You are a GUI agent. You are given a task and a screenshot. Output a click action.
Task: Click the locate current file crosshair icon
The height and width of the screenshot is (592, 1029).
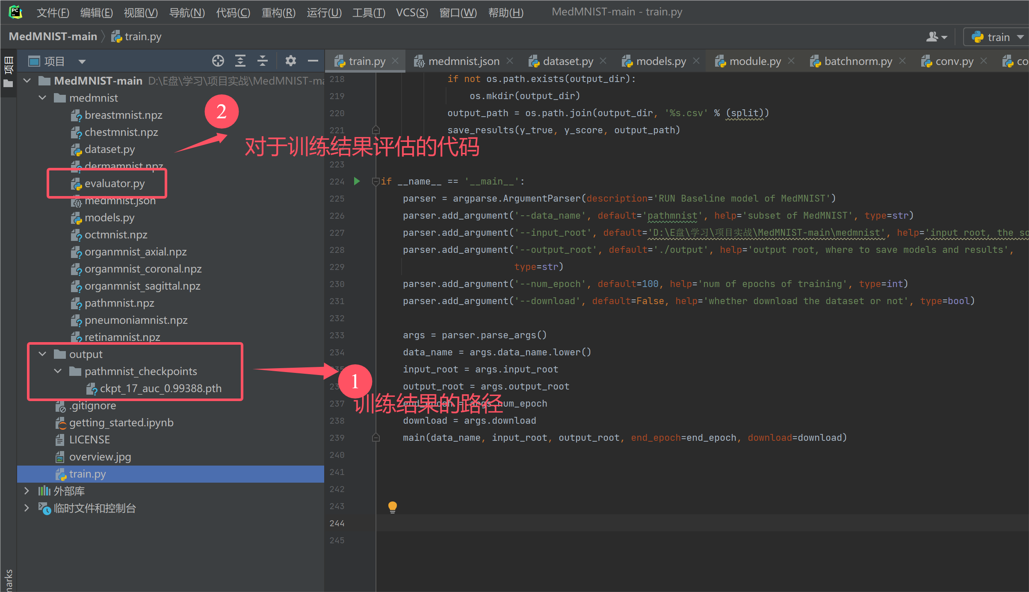(x=218, y=61)
